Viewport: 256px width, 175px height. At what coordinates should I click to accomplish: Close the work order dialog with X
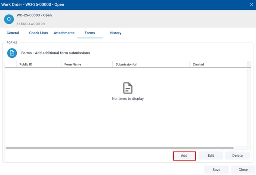coord(251,4)
